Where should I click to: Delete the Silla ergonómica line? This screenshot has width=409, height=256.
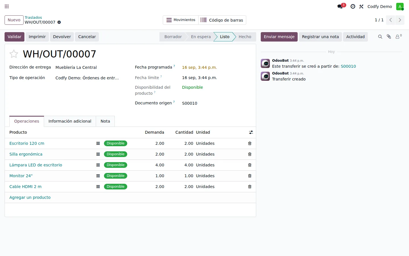[x=250, y=154]
